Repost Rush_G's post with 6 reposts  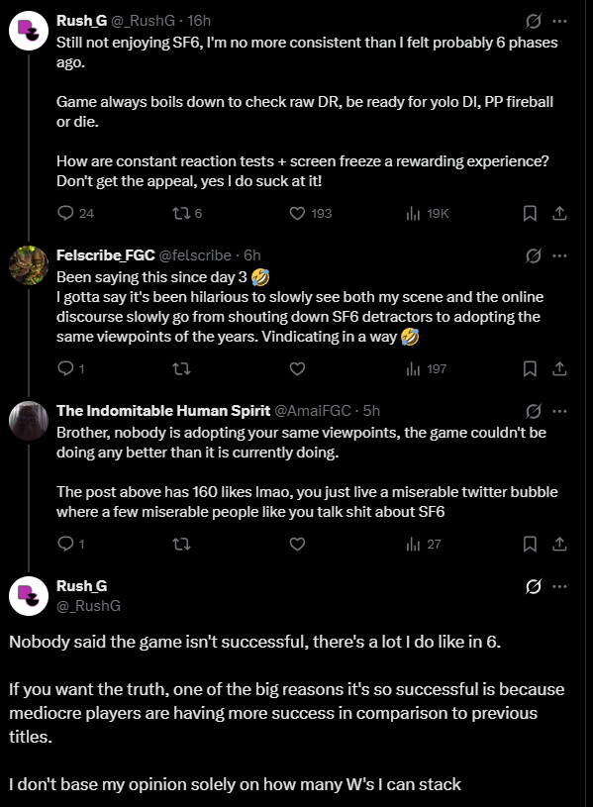pos(186,213)
